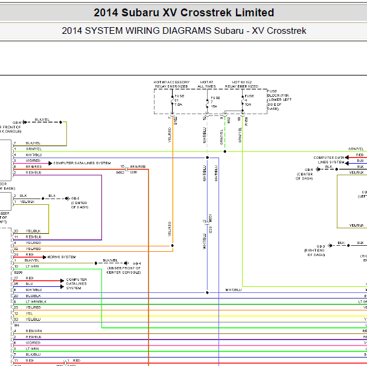Click the "27 RED" pin label
This screenshot has width=367, height=366.
(x=24, y=278)
